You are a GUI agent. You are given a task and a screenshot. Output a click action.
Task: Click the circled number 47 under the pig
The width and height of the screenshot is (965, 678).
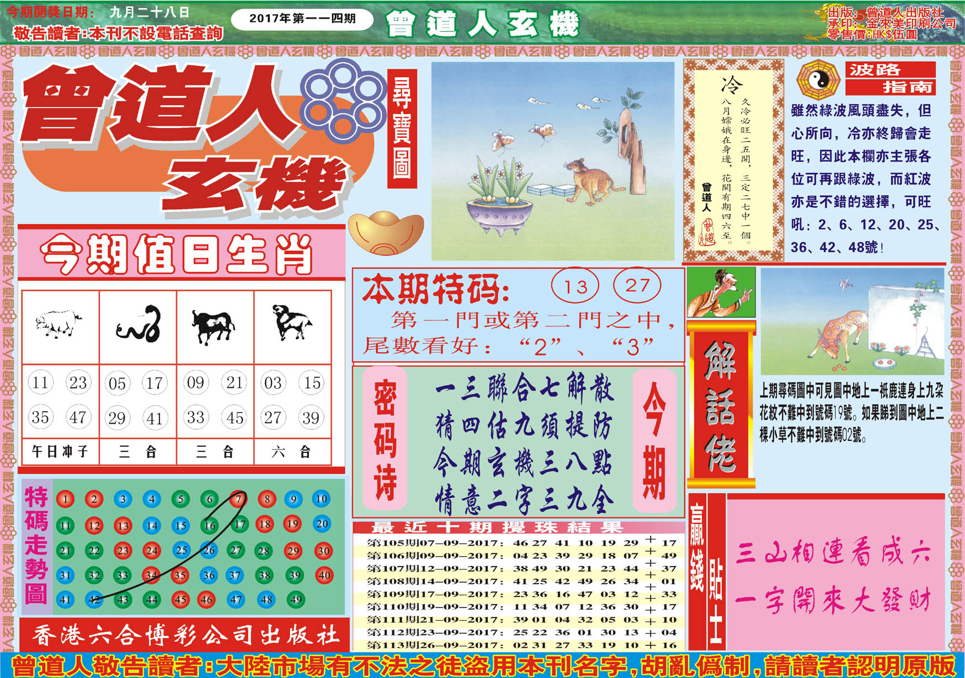[77, 418]
